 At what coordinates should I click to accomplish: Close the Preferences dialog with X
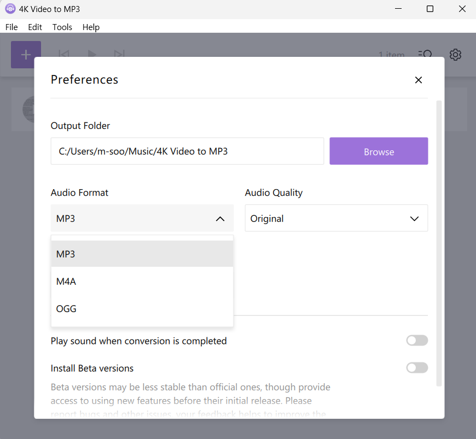click(419, 80)
